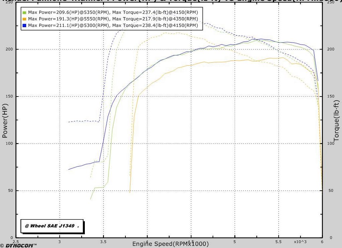Click the 150 tick label on the Torque axis

[331, 96]
